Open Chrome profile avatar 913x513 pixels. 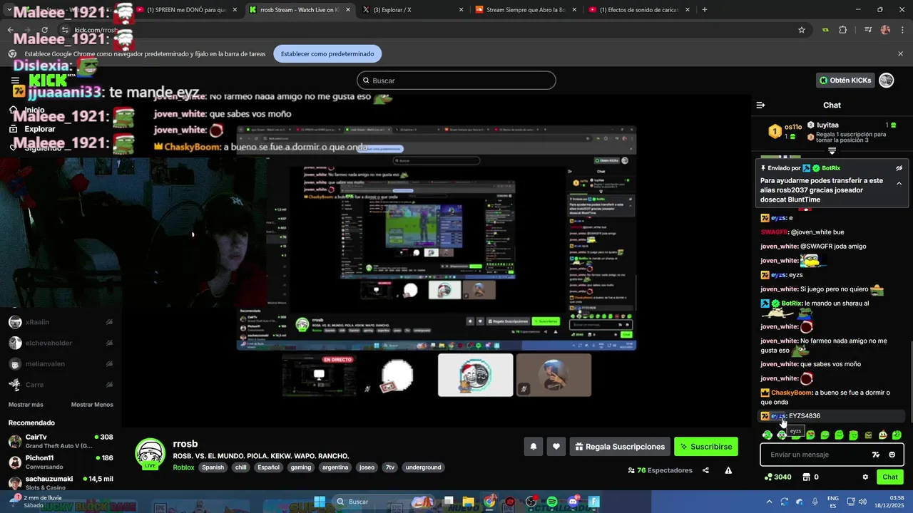click(885, 30)
